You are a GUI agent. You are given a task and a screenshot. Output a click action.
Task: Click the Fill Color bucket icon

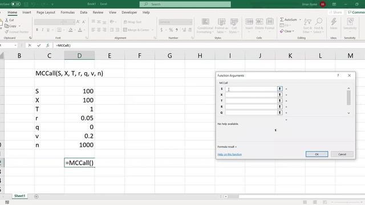coord(70,30)
